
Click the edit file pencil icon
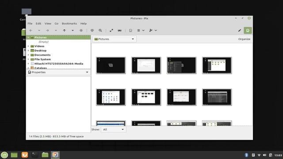tap(240, 30)
